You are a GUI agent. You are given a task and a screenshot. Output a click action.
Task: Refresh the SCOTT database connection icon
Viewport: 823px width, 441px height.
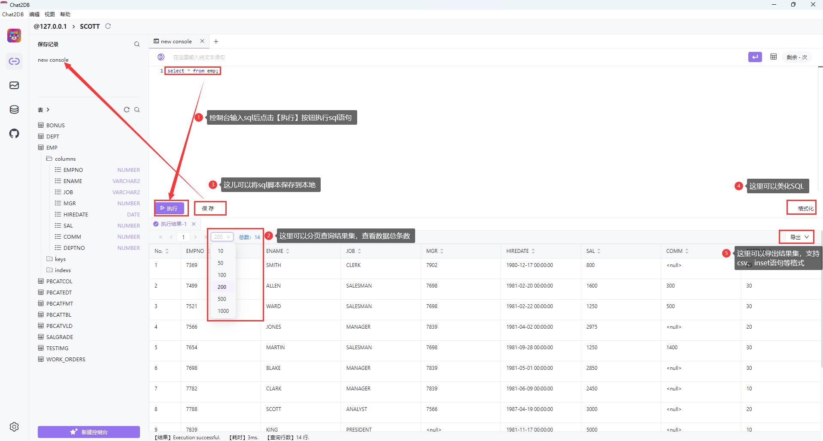tap(108, 26)
